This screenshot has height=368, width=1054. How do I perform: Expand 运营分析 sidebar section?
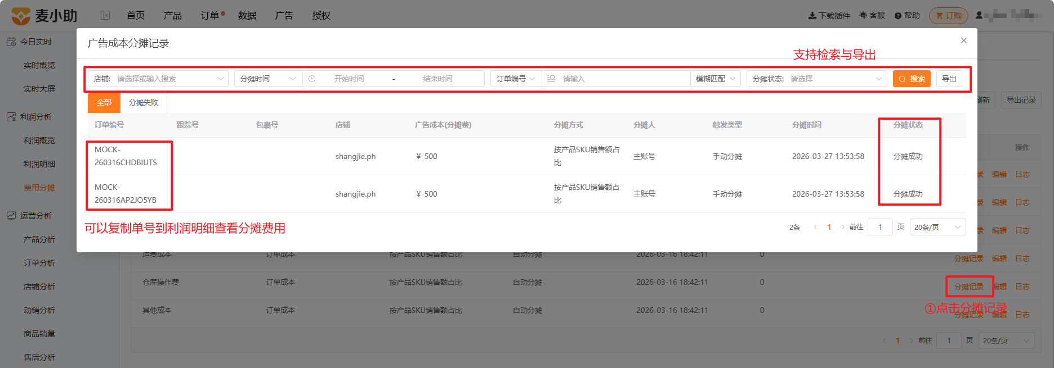pyautogui.click(x=36, y=216)
